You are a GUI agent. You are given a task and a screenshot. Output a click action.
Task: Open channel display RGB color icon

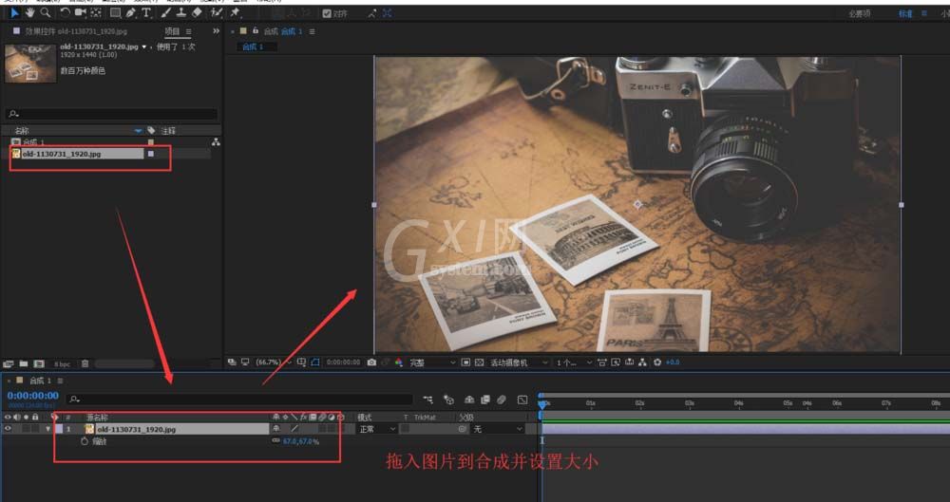tap(399, 363)
